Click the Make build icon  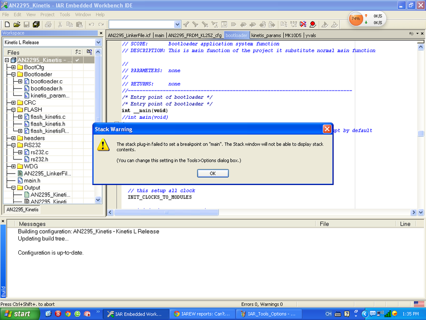[293, 24]
